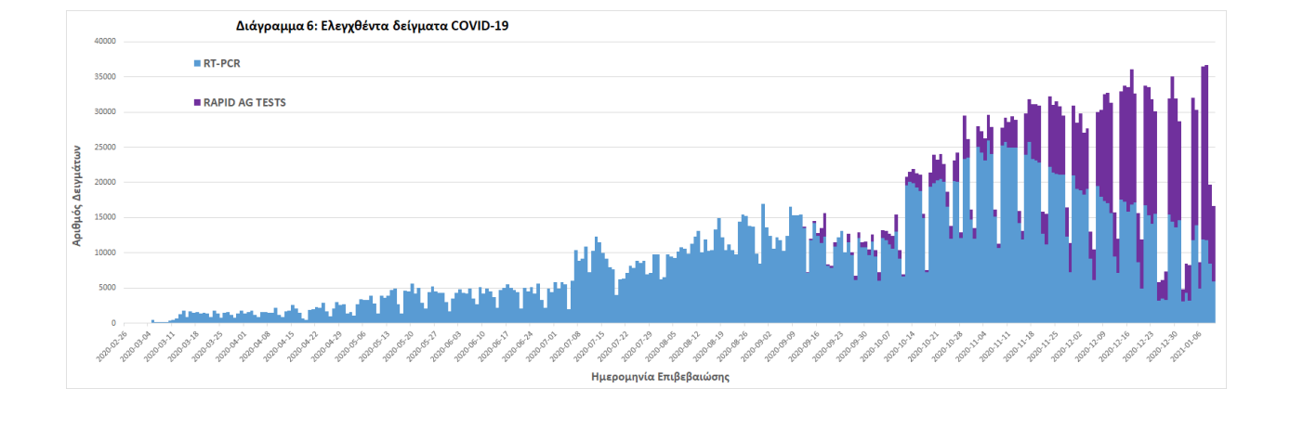Click the 2020-05-20 x-axis date label
The image size is (1290, 427).
400,345
